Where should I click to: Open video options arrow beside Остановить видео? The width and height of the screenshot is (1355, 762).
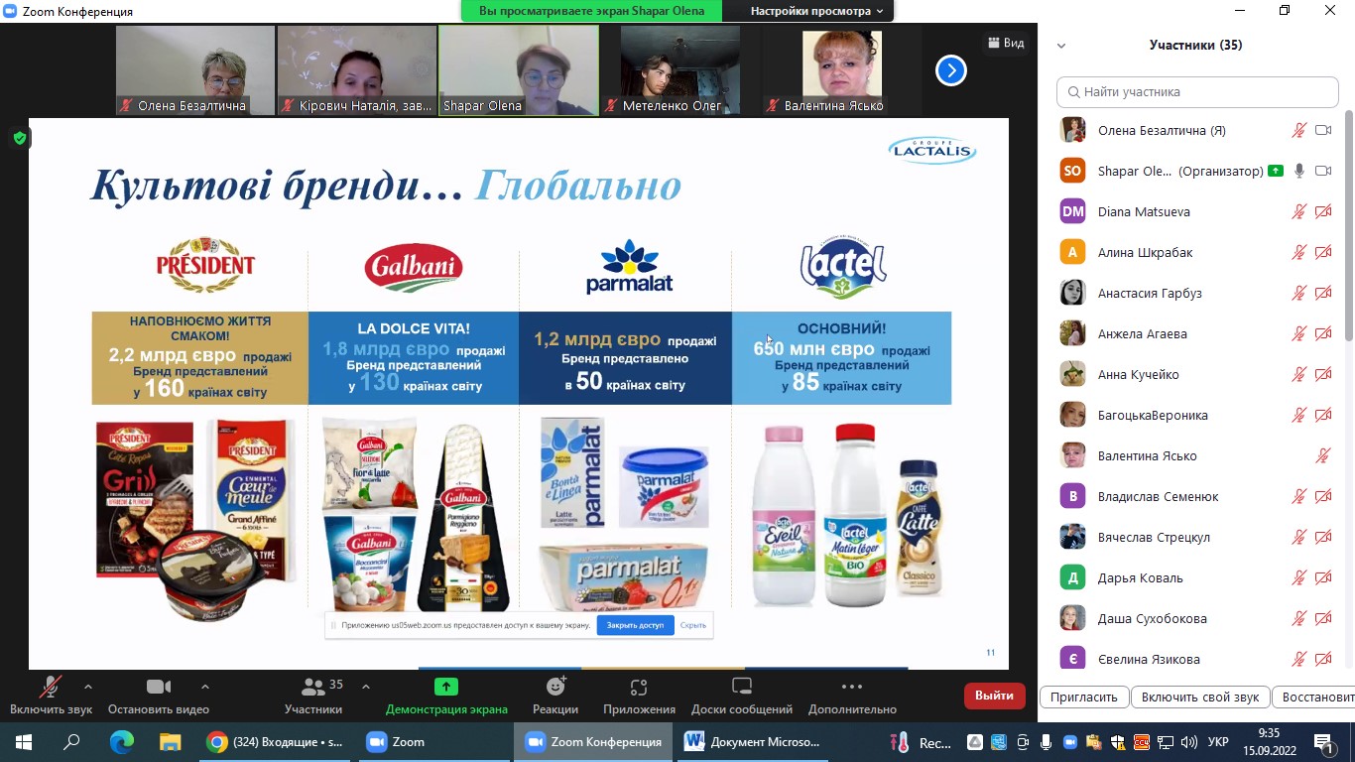205,686
